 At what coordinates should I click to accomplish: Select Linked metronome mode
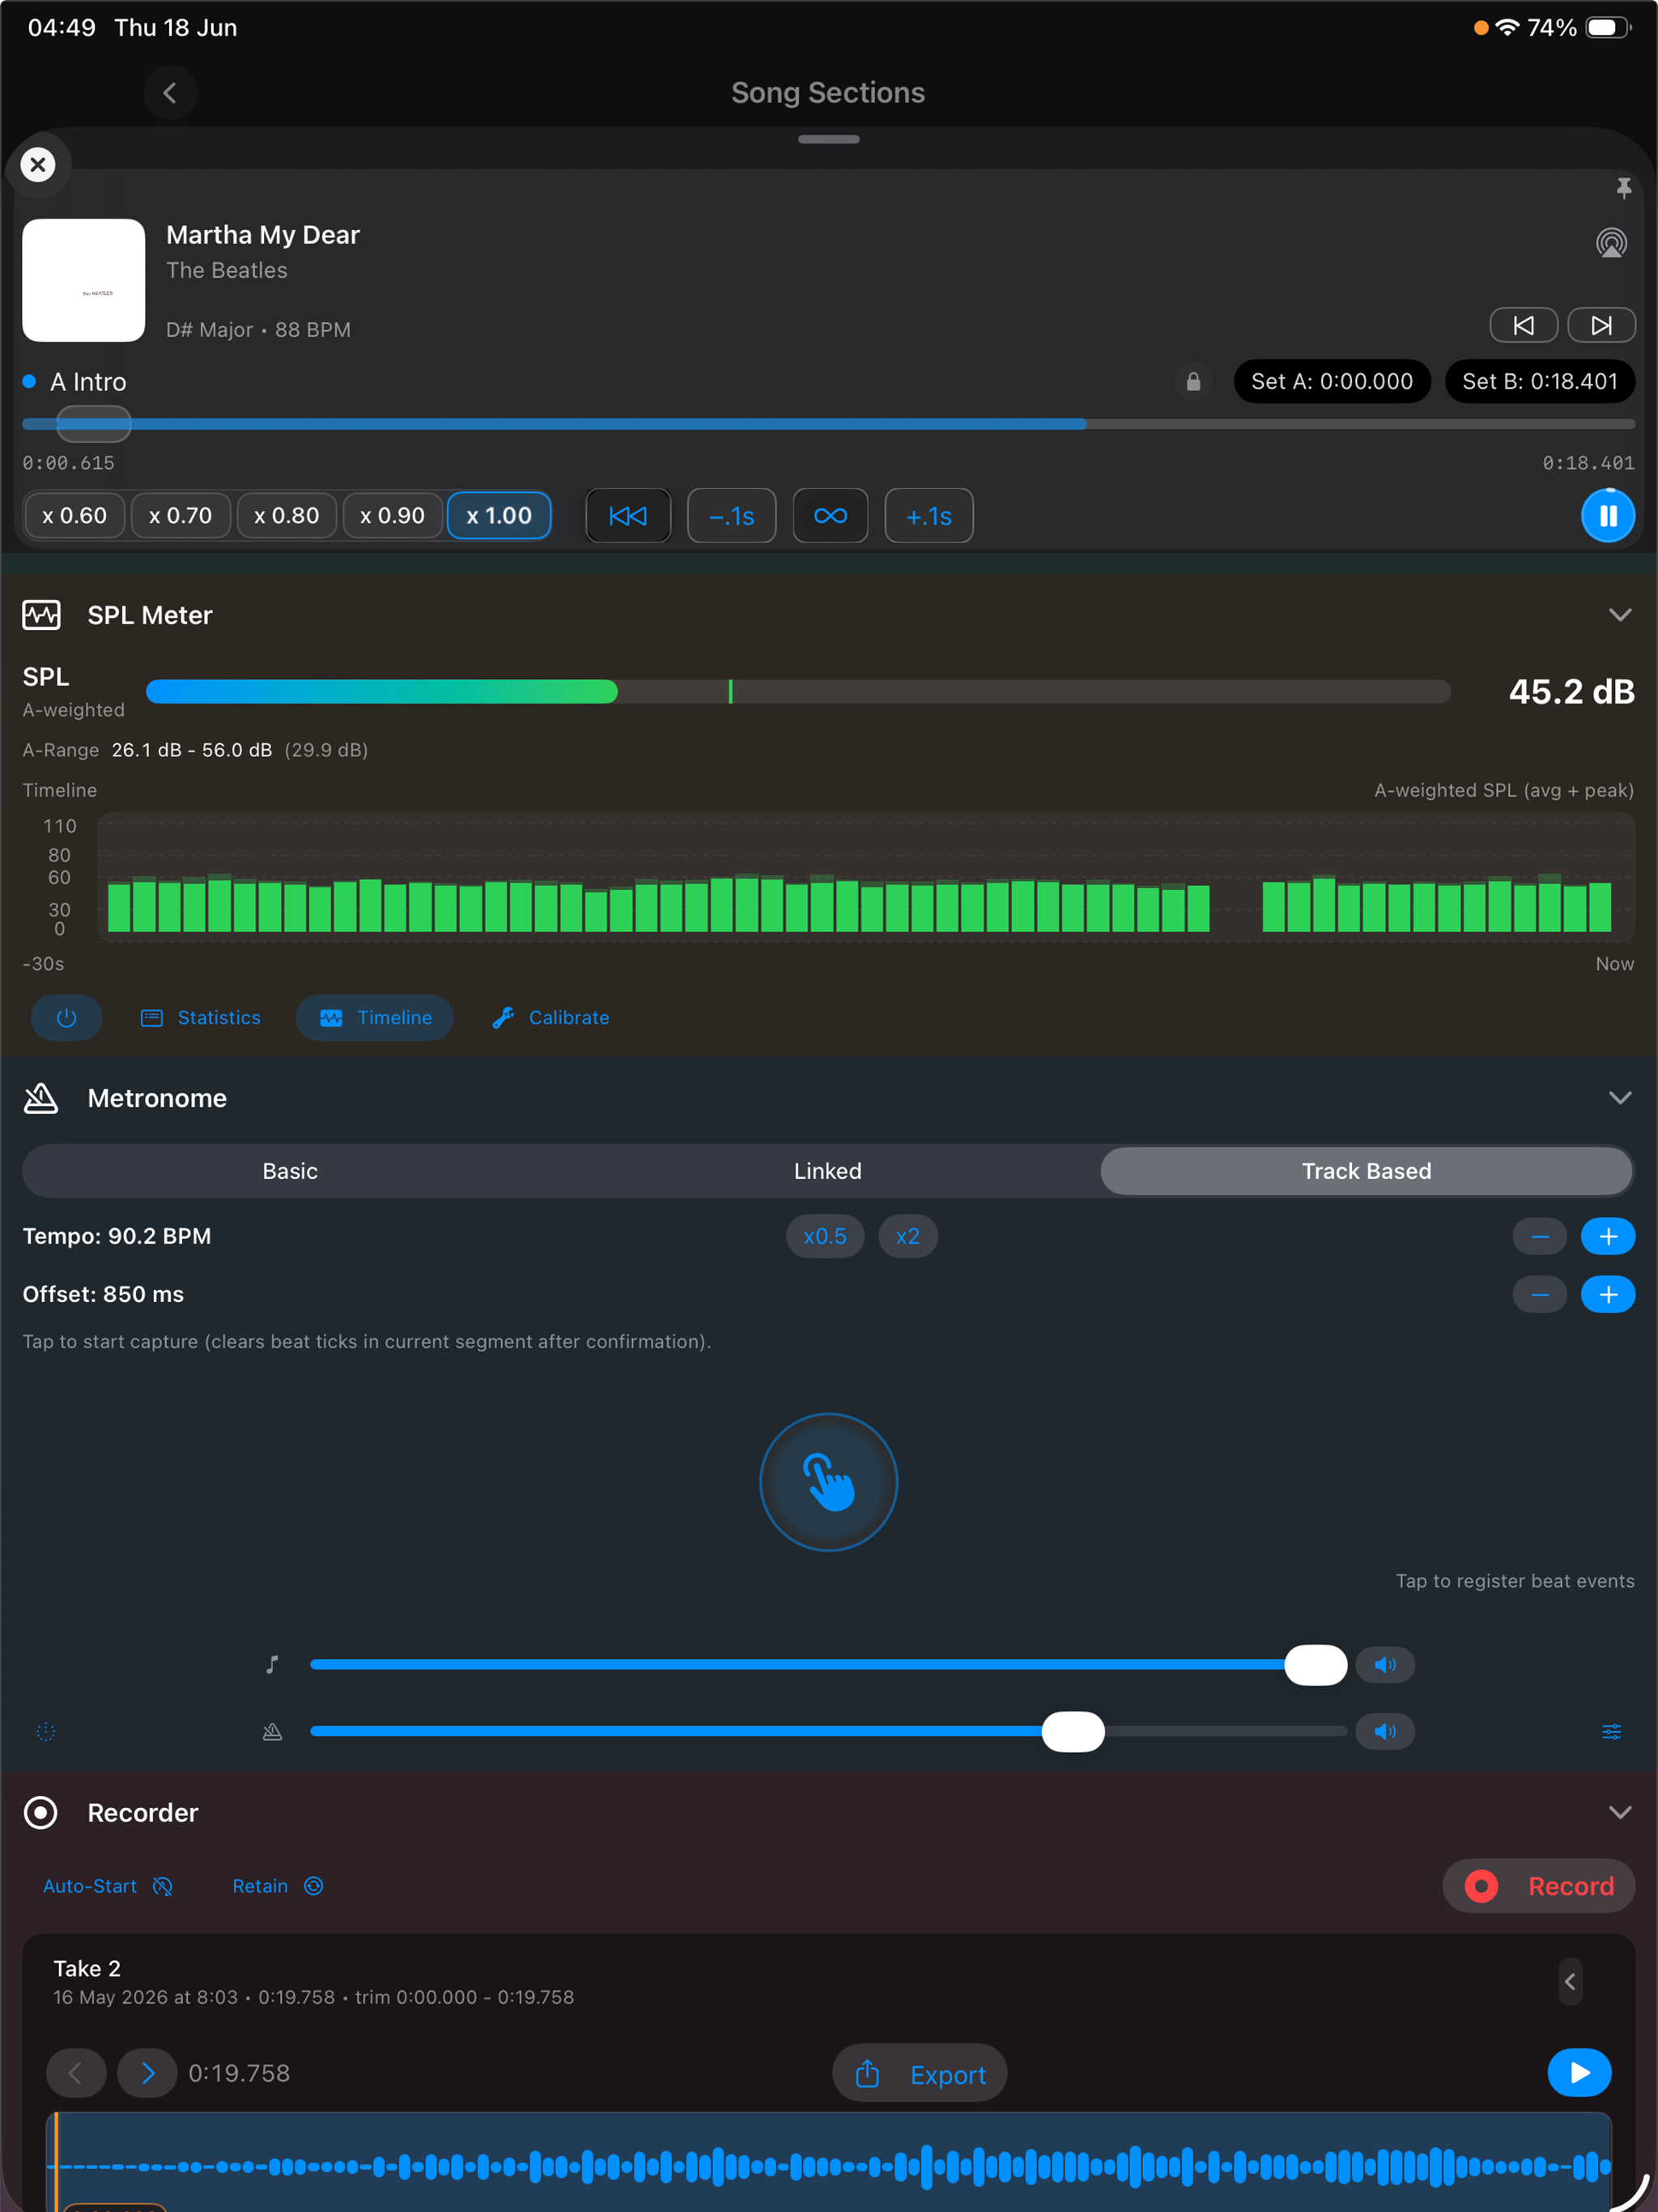pos(828,1171)
